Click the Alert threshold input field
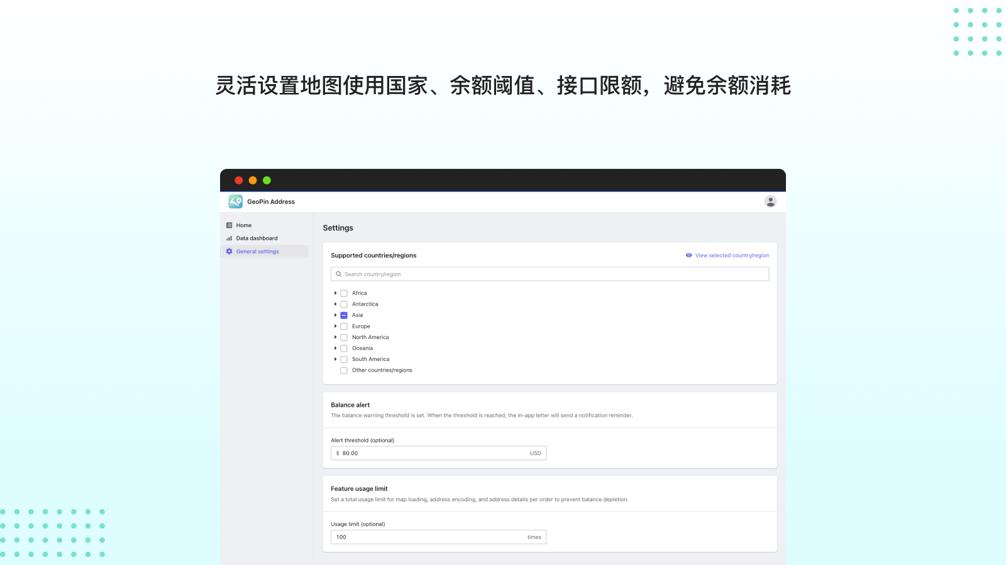The width and height of the screenshot is (1006, 565). coord(434,453)
